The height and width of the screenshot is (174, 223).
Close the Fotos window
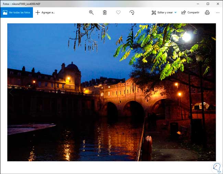(218, 4)
